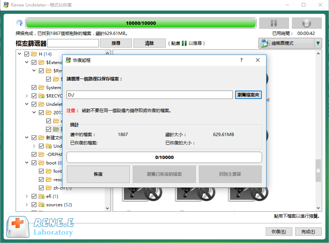Click the zh-cn folder icon

coord(49,188)
